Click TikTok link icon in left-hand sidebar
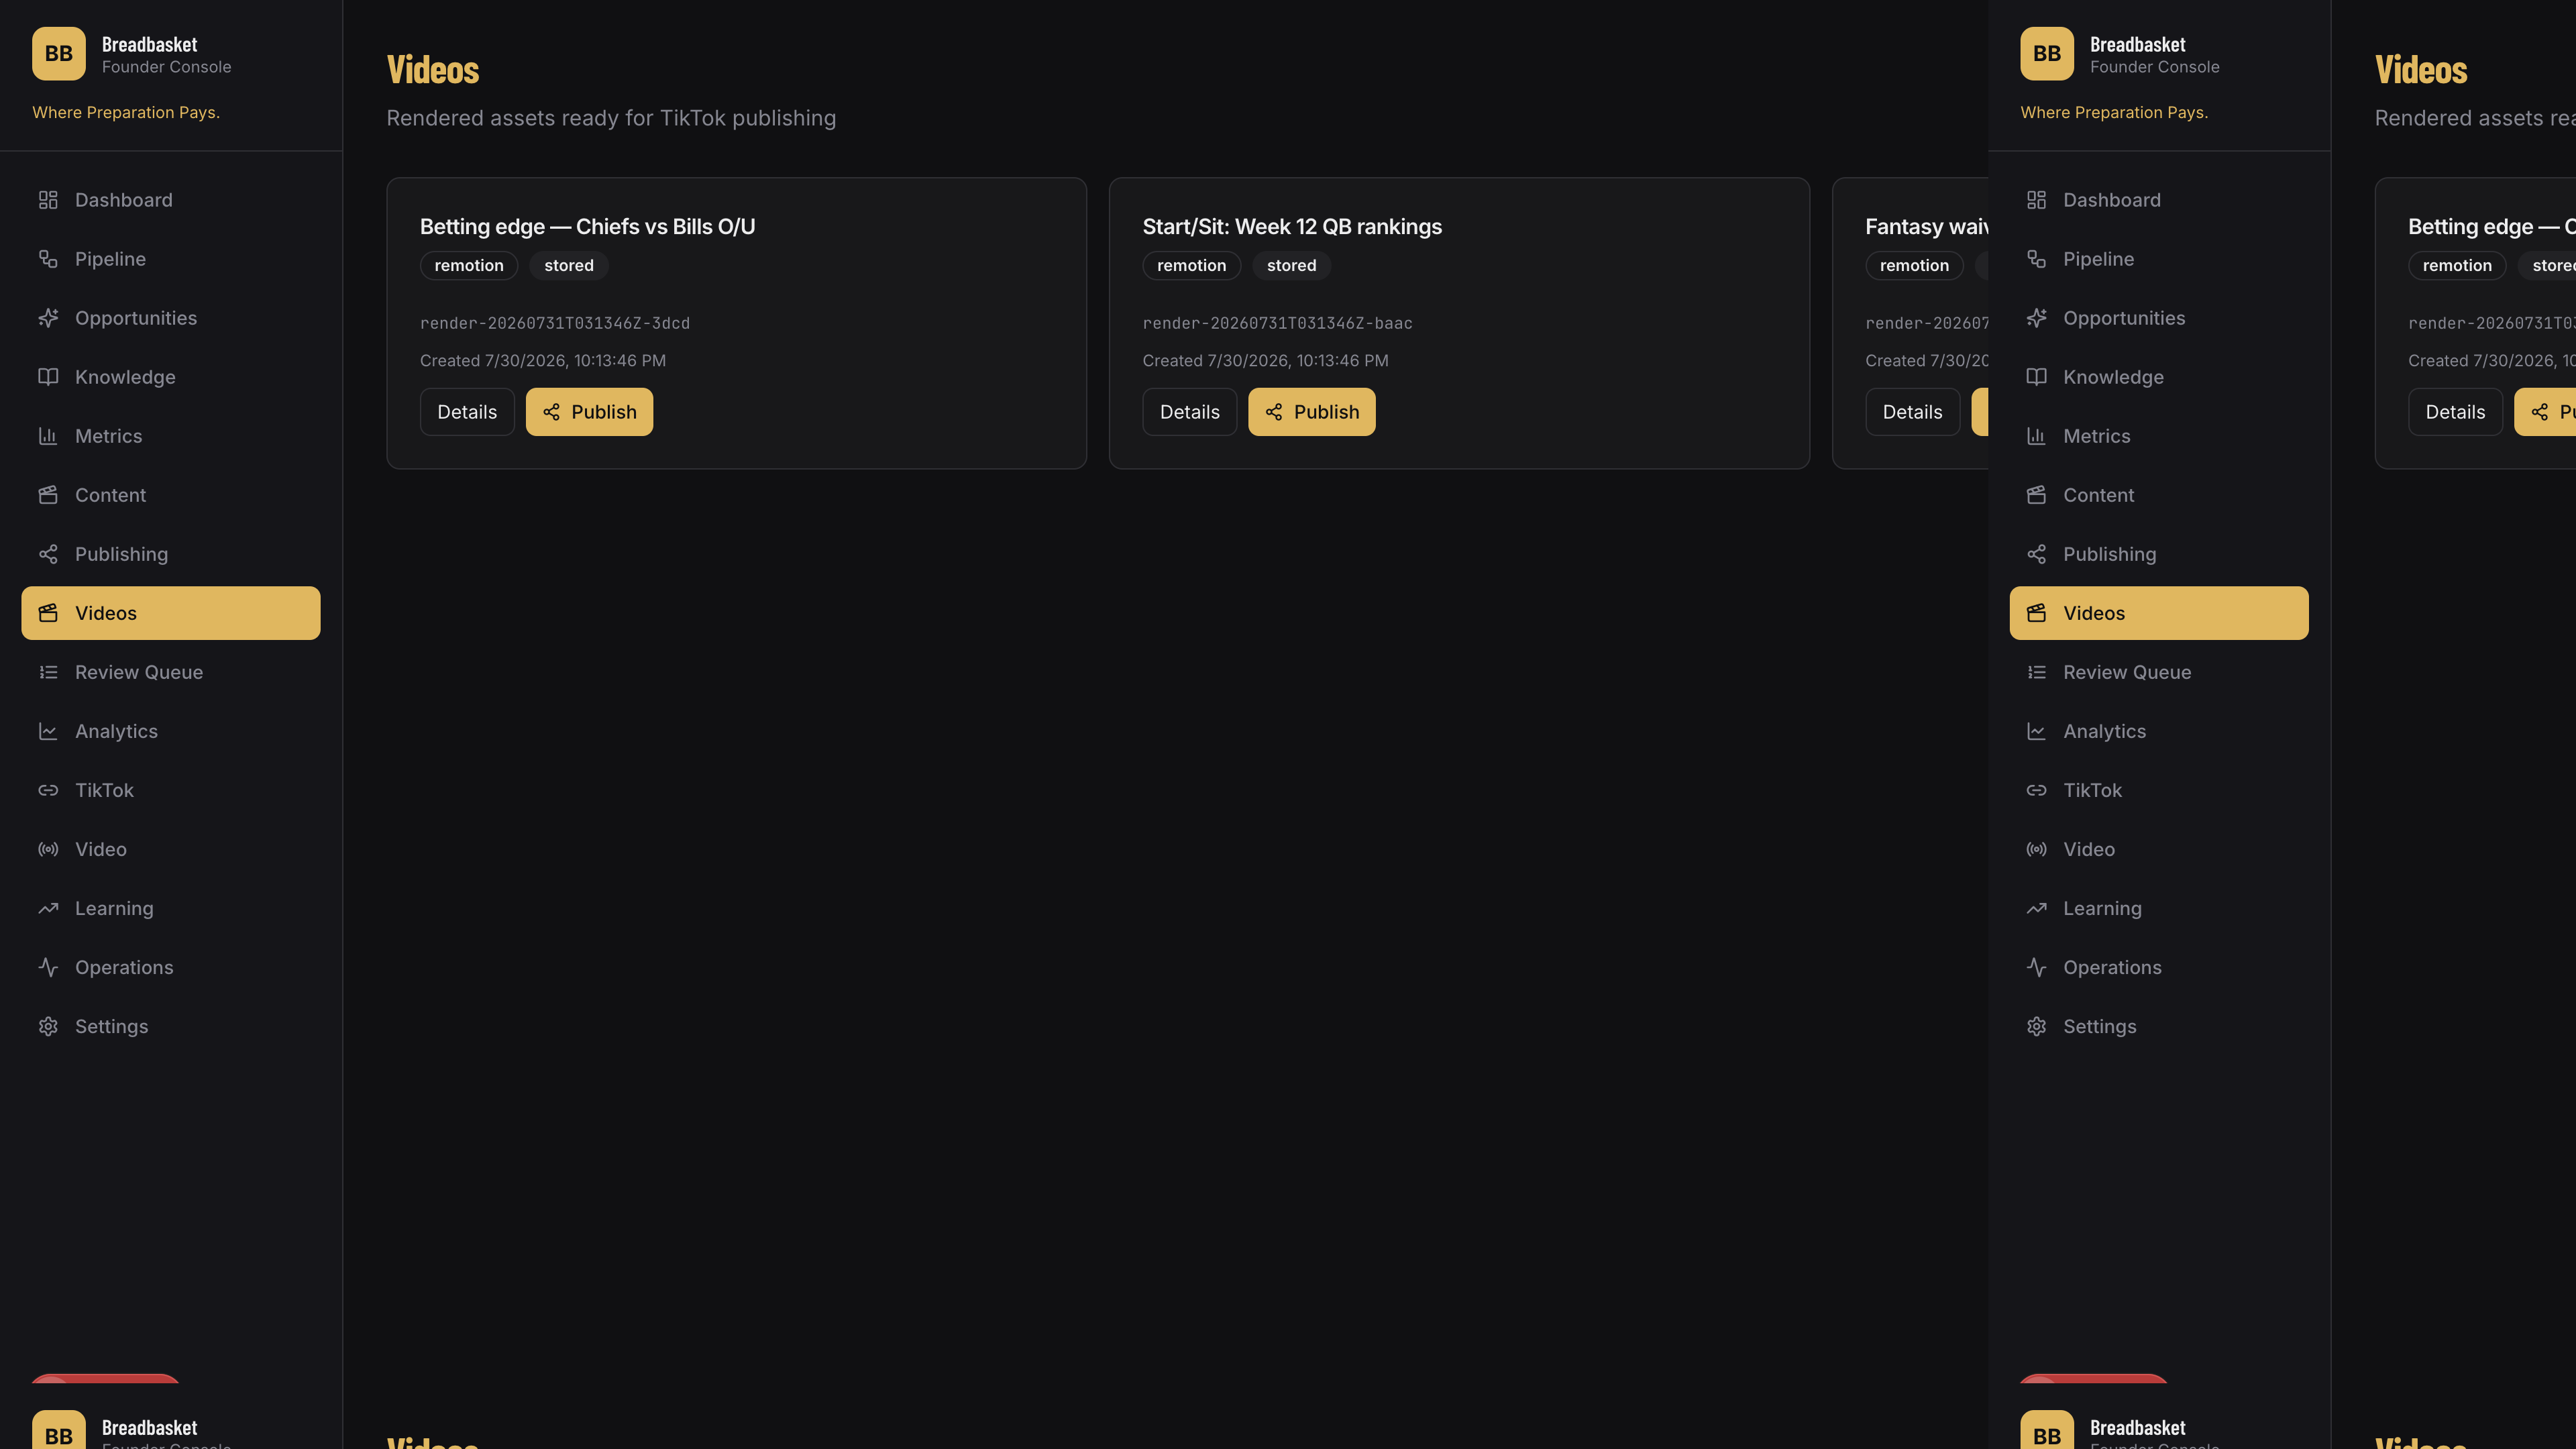Screen dimensions: 2576x1449 (x=48, y=790)
